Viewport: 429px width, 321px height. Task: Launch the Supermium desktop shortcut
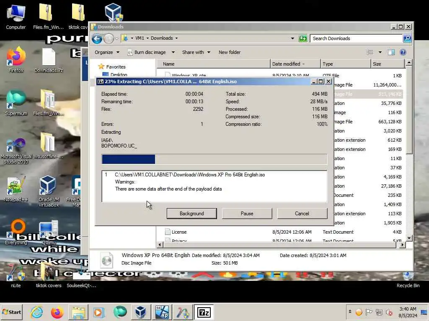coord(16,103)
